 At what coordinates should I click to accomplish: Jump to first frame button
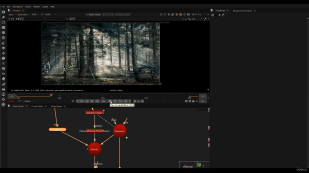81,101
